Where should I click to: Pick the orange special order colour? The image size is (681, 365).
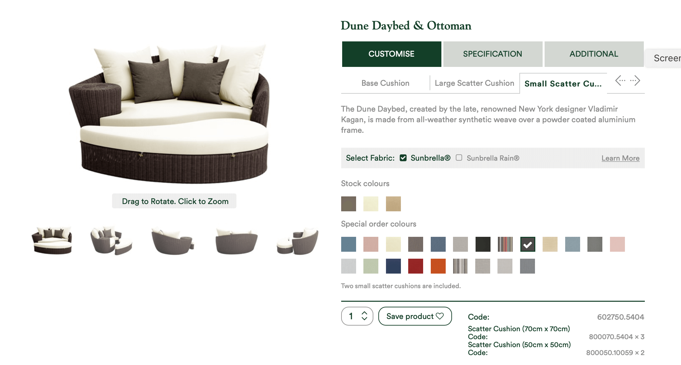[438, 266]
